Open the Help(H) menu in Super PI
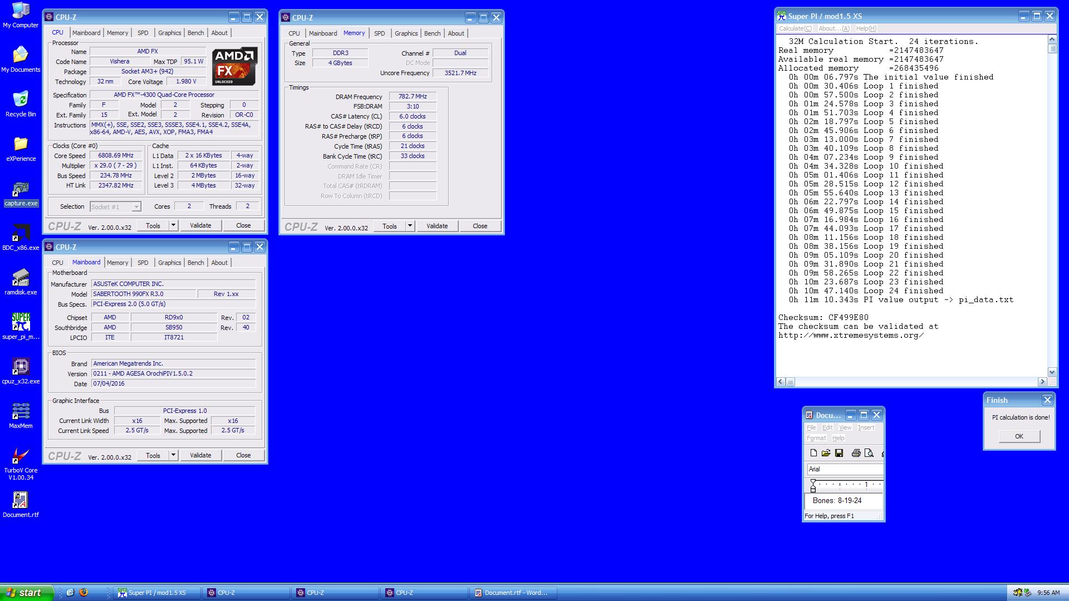The image size is (1069, 601). (866, 28)
